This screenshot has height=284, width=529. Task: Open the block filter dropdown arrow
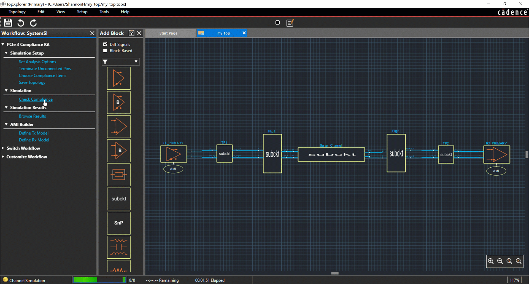pyautogui.click(x=136, y=61)
